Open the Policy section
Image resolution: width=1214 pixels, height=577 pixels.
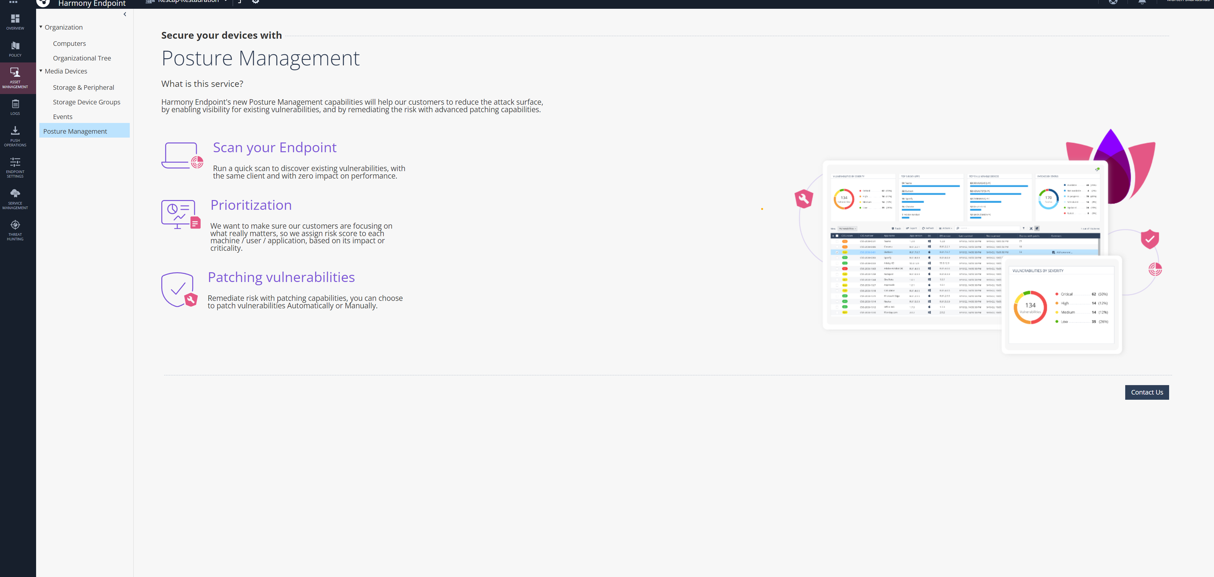pos(15,48)
